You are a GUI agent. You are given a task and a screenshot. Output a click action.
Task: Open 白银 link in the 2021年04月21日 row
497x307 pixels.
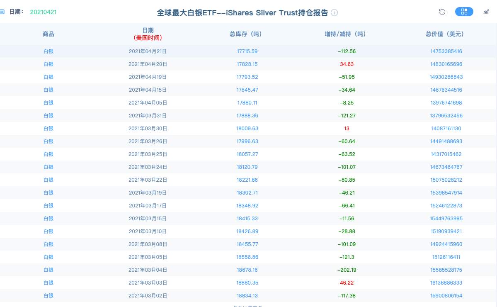pyautogui.click(x=48, y=51)
